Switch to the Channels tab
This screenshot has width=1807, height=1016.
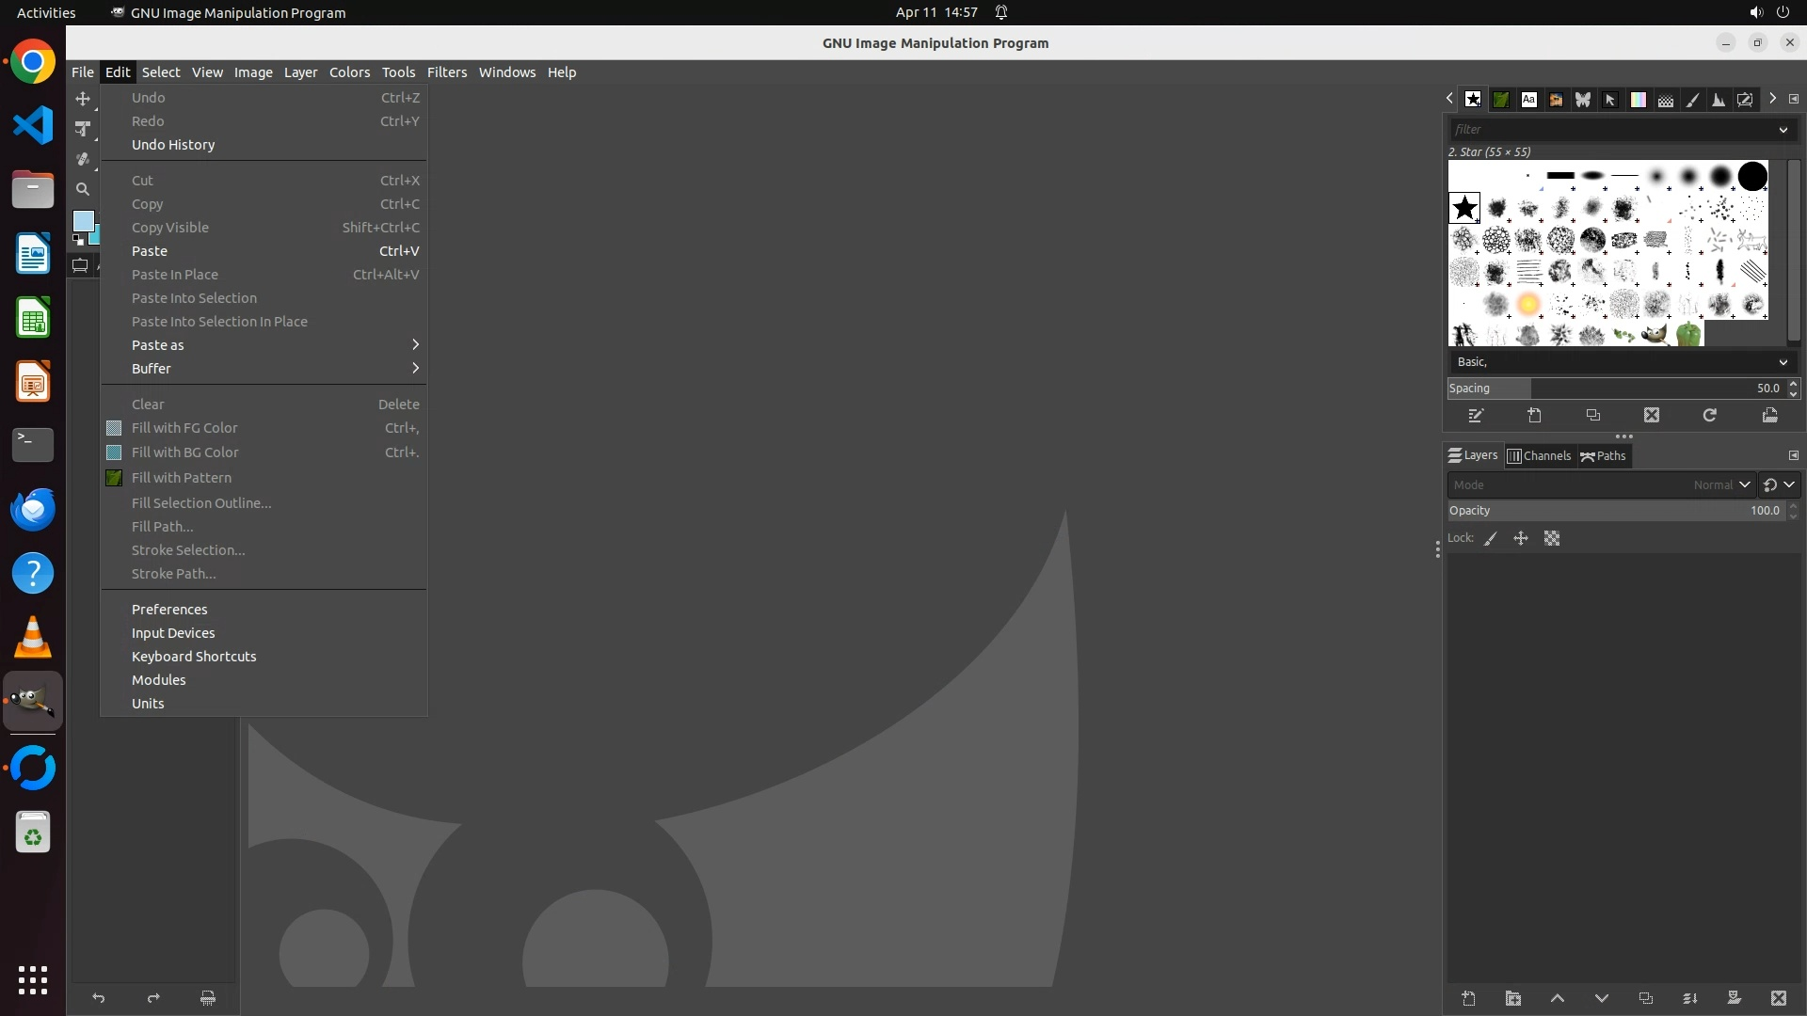pos(1539,456)
